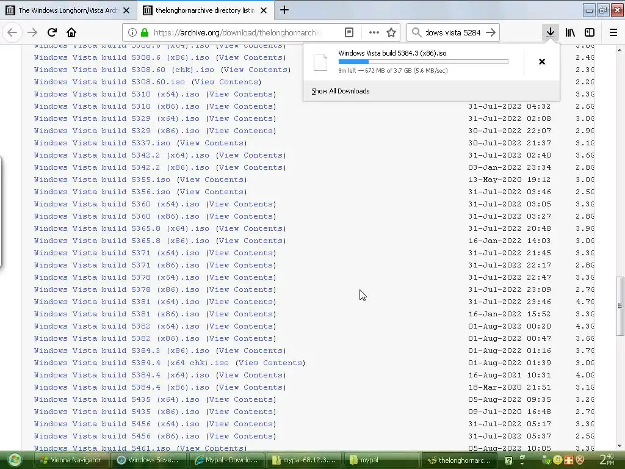Click date 16-Aug-2021 10:31 entry

[x=510, y=376]
